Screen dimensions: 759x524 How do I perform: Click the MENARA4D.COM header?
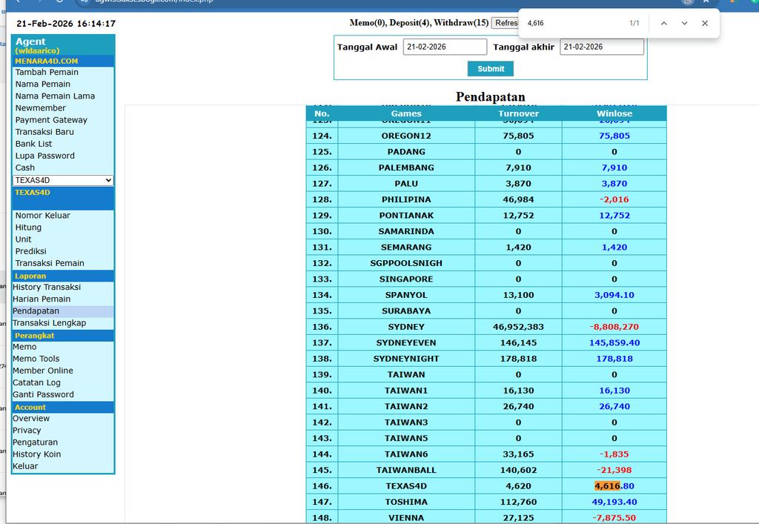47,61
